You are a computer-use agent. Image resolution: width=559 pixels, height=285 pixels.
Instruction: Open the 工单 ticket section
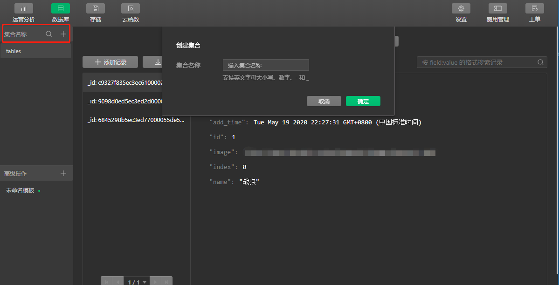click(534, 13)
